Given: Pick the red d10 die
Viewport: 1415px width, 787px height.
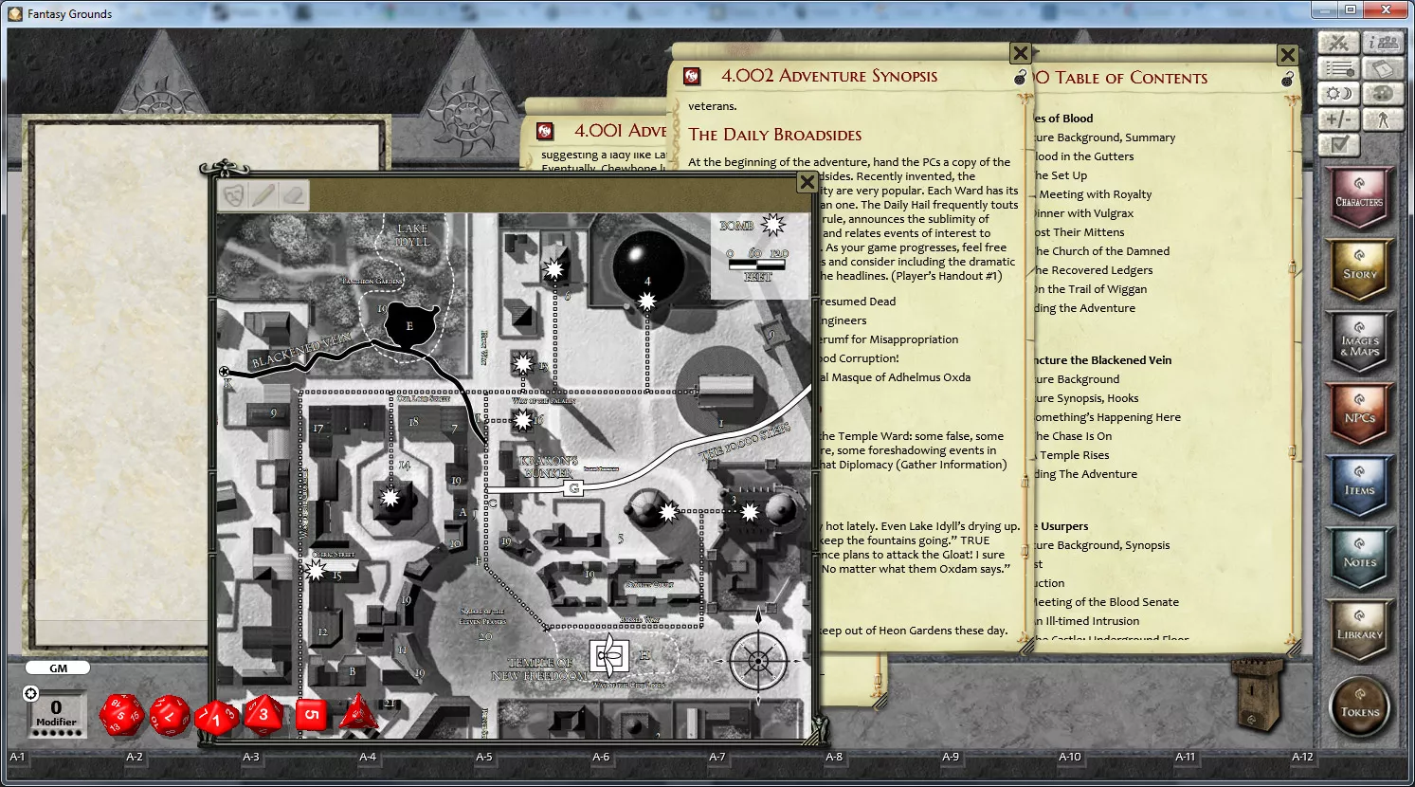Looking at the screenshot, I should point(216,718).
